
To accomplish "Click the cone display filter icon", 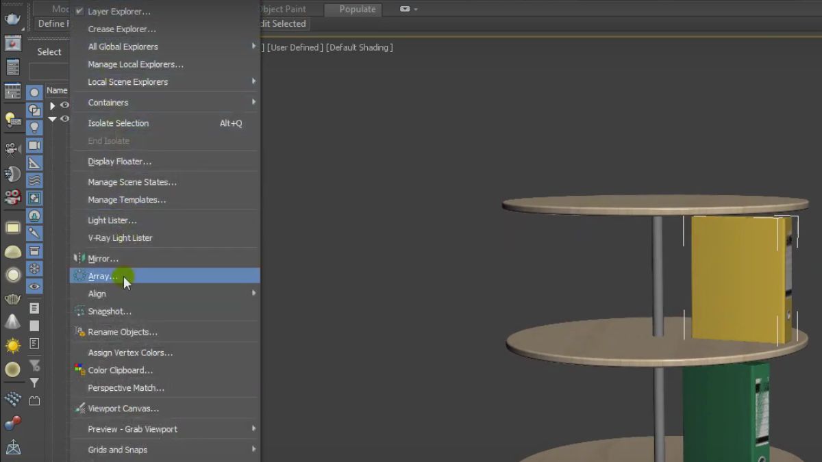I will pos(12,322).
